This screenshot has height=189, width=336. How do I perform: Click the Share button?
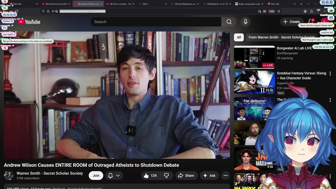[x=186, y=176]
